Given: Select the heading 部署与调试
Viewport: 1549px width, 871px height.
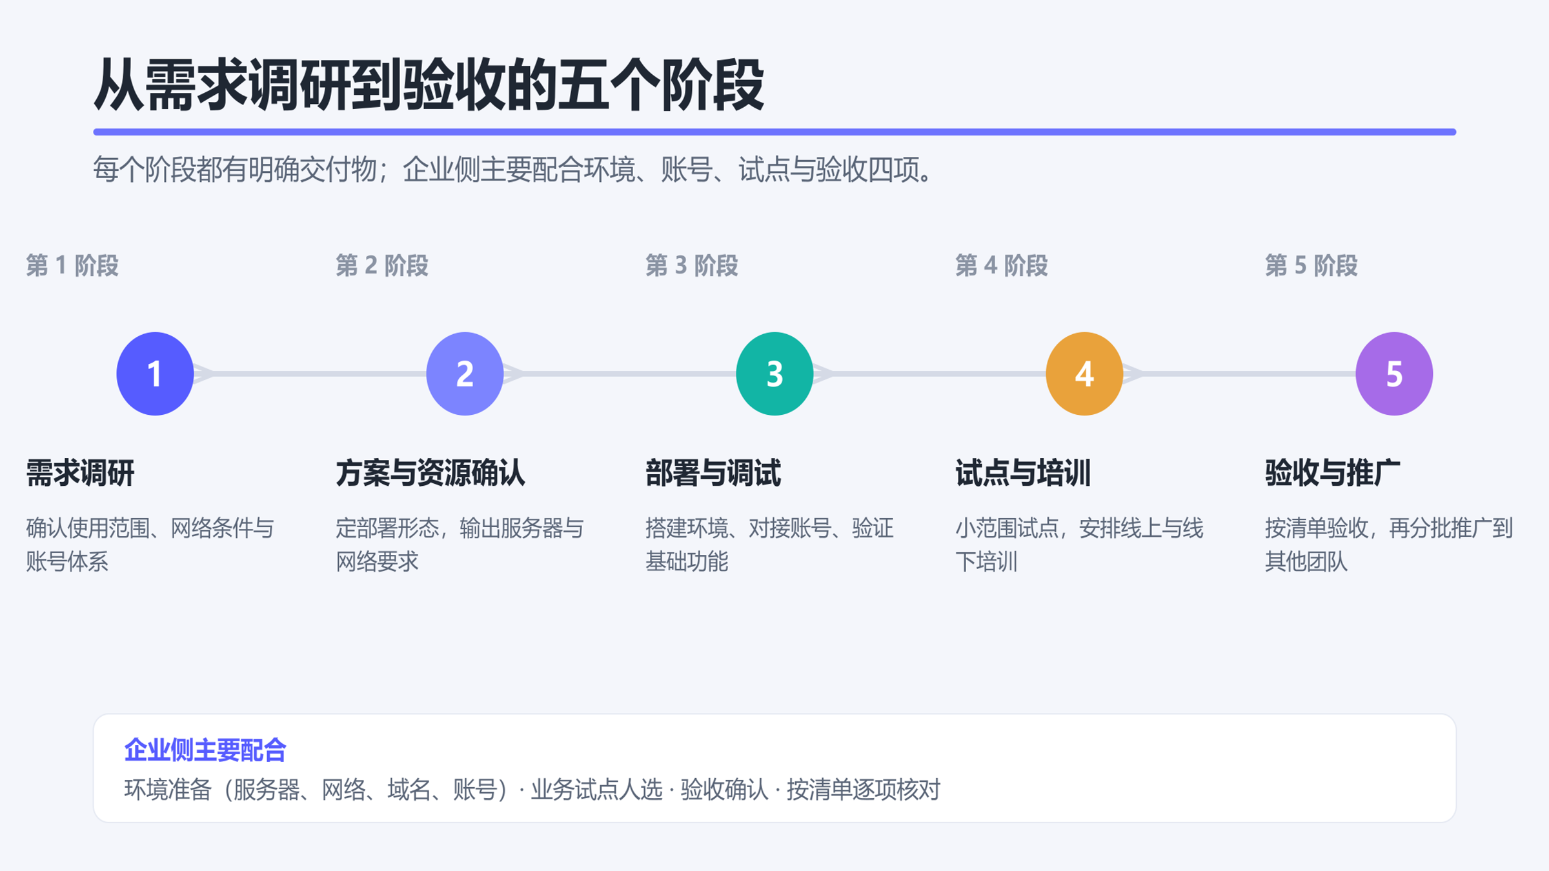Looking at the screenshot, I should [713, 473].
